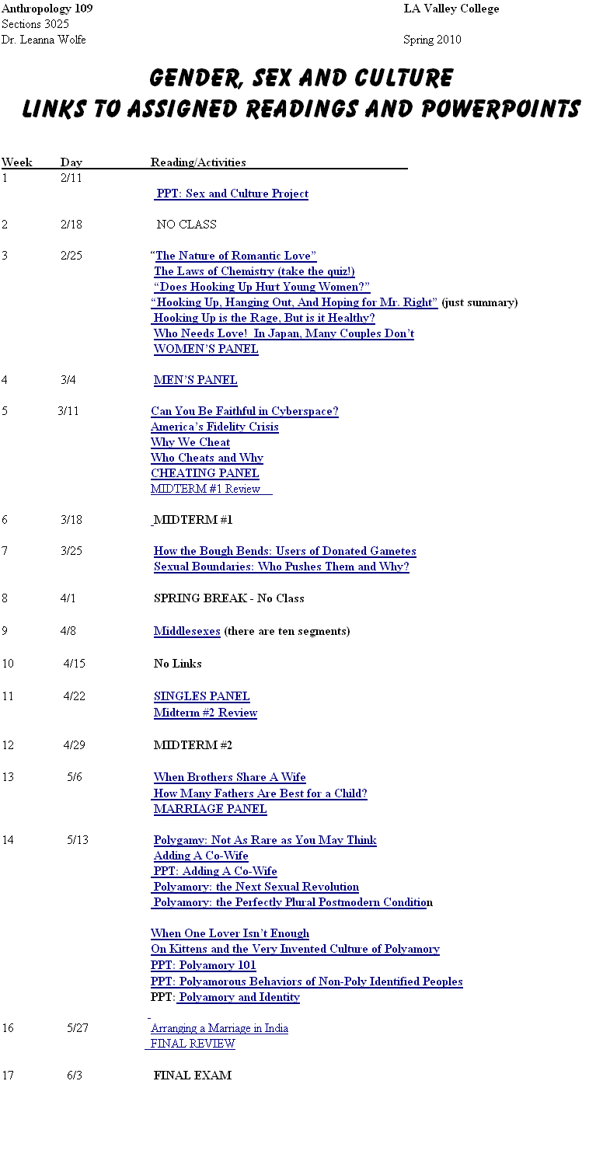
Task: Follow the FINAL REVIEW link
Action: [193, 1044]
